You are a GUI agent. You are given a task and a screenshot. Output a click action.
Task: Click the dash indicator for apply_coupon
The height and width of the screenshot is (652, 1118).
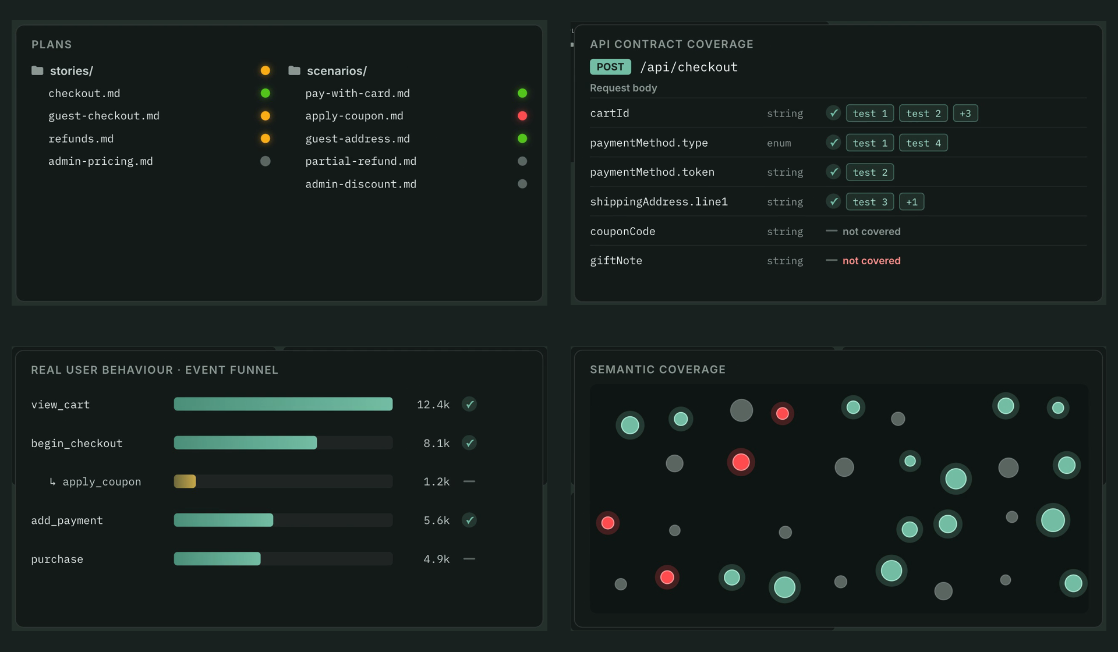tap(469, 481)
